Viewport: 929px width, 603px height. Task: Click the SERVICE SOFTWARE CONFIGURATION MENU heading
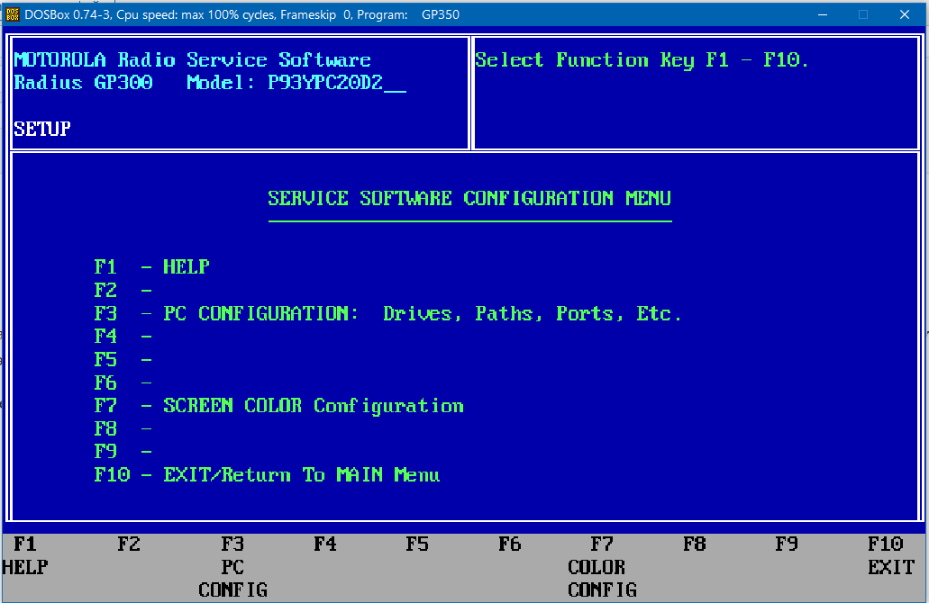[469, 198]
